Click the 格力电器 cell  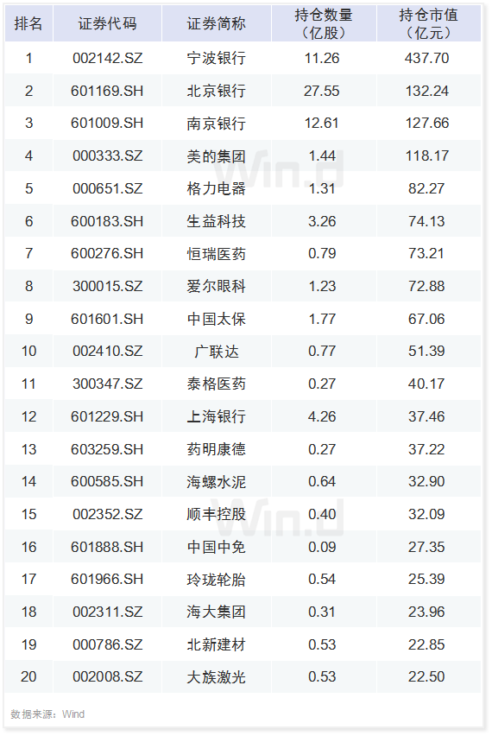tap(216, 188)
